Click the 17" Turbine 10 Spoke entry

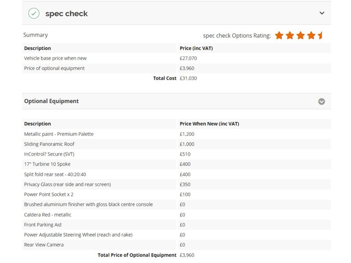[47, 164]
